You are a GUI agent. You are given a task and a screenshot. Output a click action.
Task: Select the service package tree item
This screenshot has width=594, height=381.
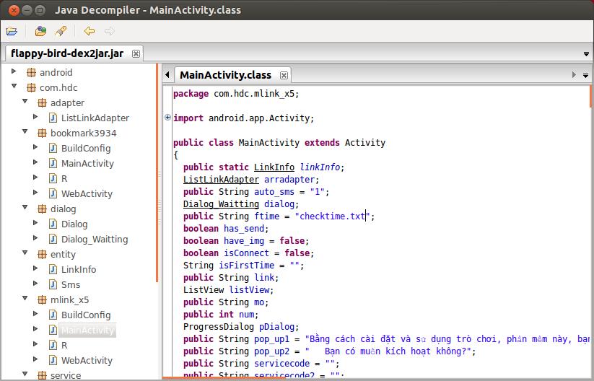pyautogui.click(x=66, y=375)
